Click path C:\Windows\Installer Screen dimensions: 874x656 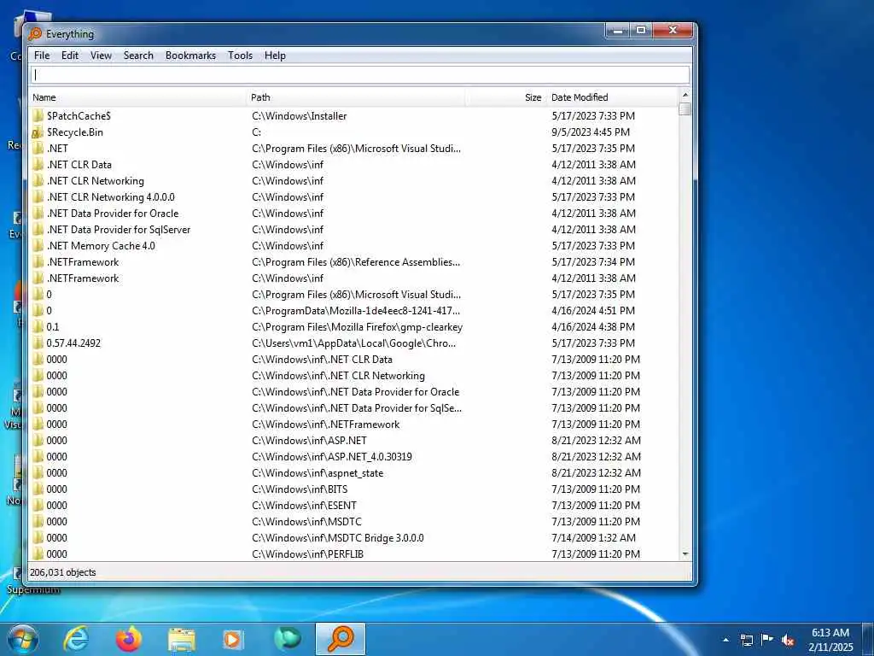[x=300, y=116]
